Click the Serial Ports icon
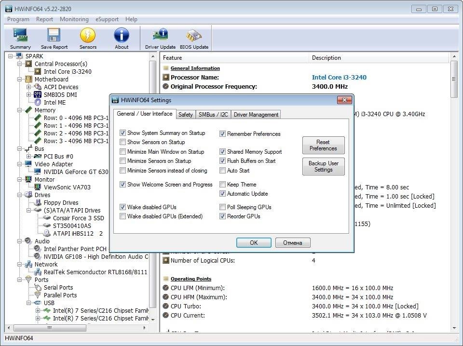The width and height of the screenshot is (463, 346). 38,287
